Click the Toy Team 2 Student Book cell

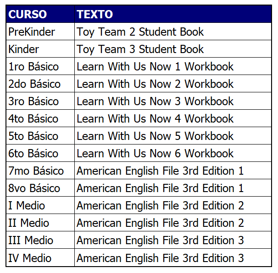[x=140, y=32]
